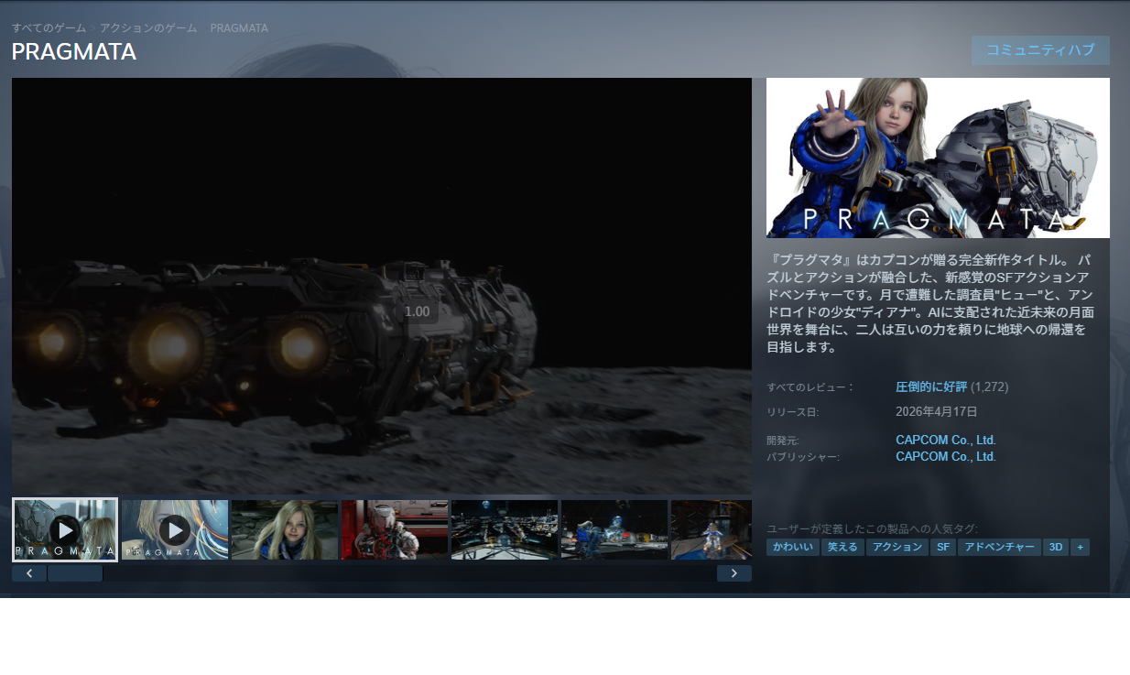The height and width of the screenshot is (675, 1130).
Task: Open the 圧倒的に好評 reviews summary
Action: 930,387
